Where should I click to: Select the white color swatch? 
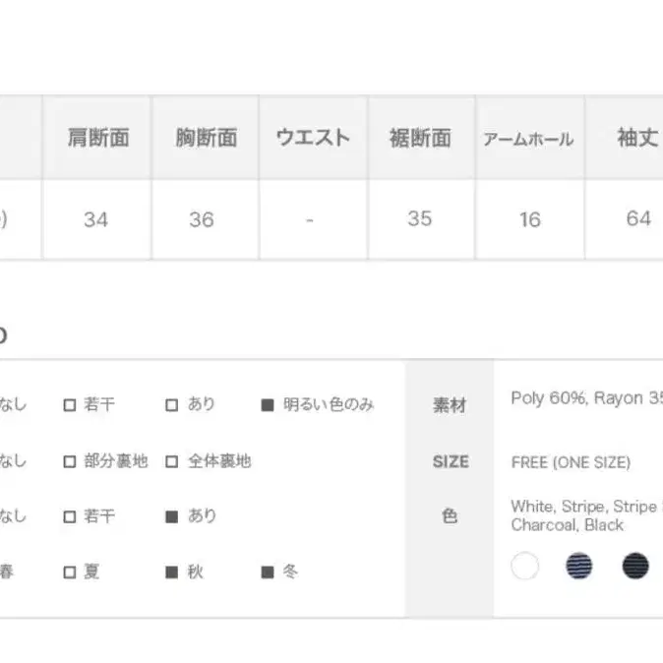tap(524, 566)
